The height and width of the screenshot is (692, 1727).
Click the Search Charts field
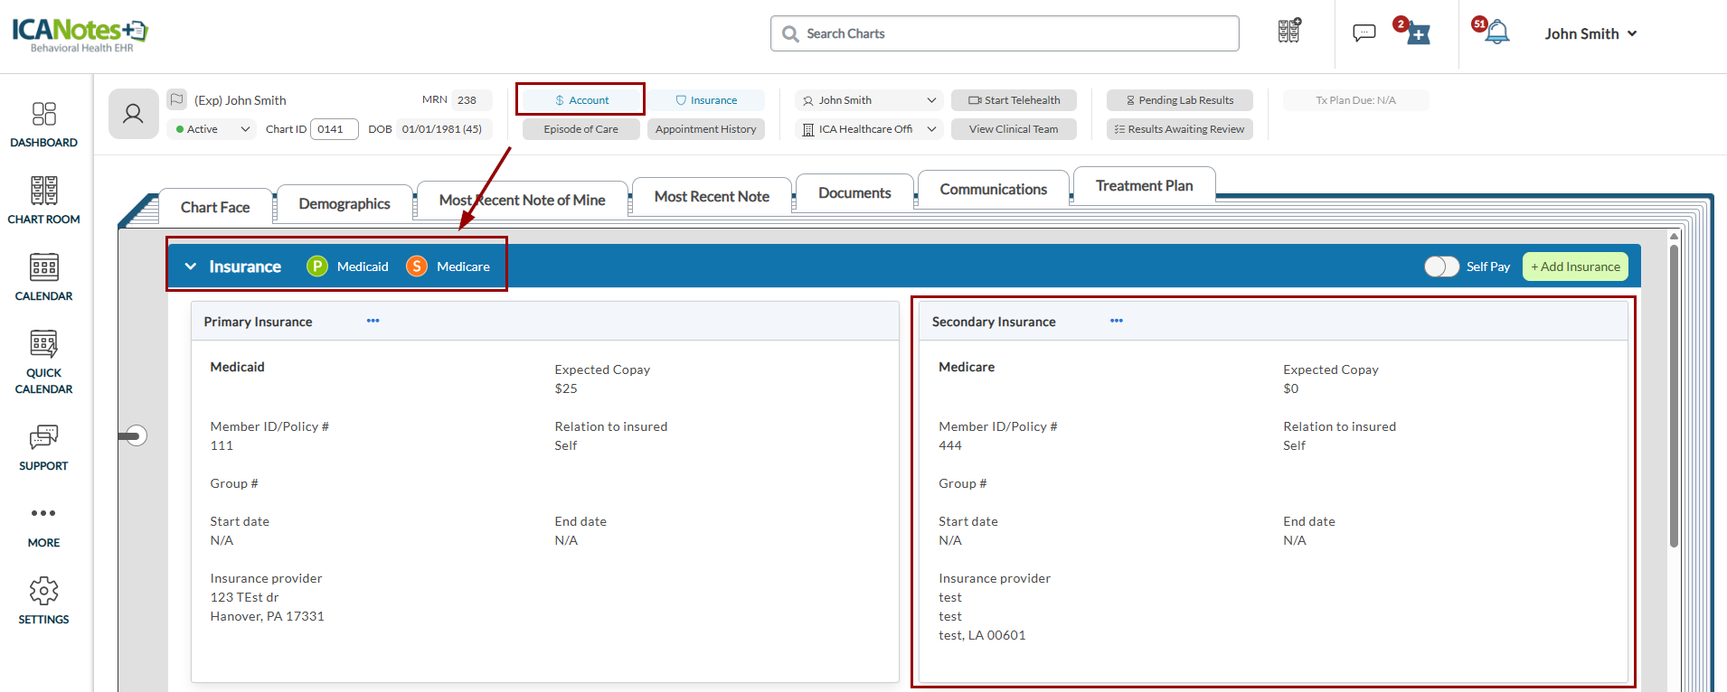tap(1005, 33)
